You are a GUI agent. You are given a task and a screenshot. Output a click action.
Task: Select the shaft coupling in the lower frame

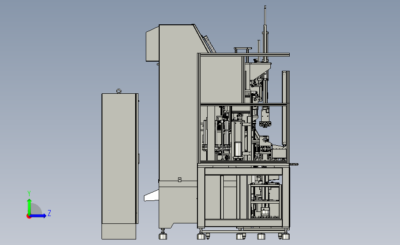[x=265, y=211]
